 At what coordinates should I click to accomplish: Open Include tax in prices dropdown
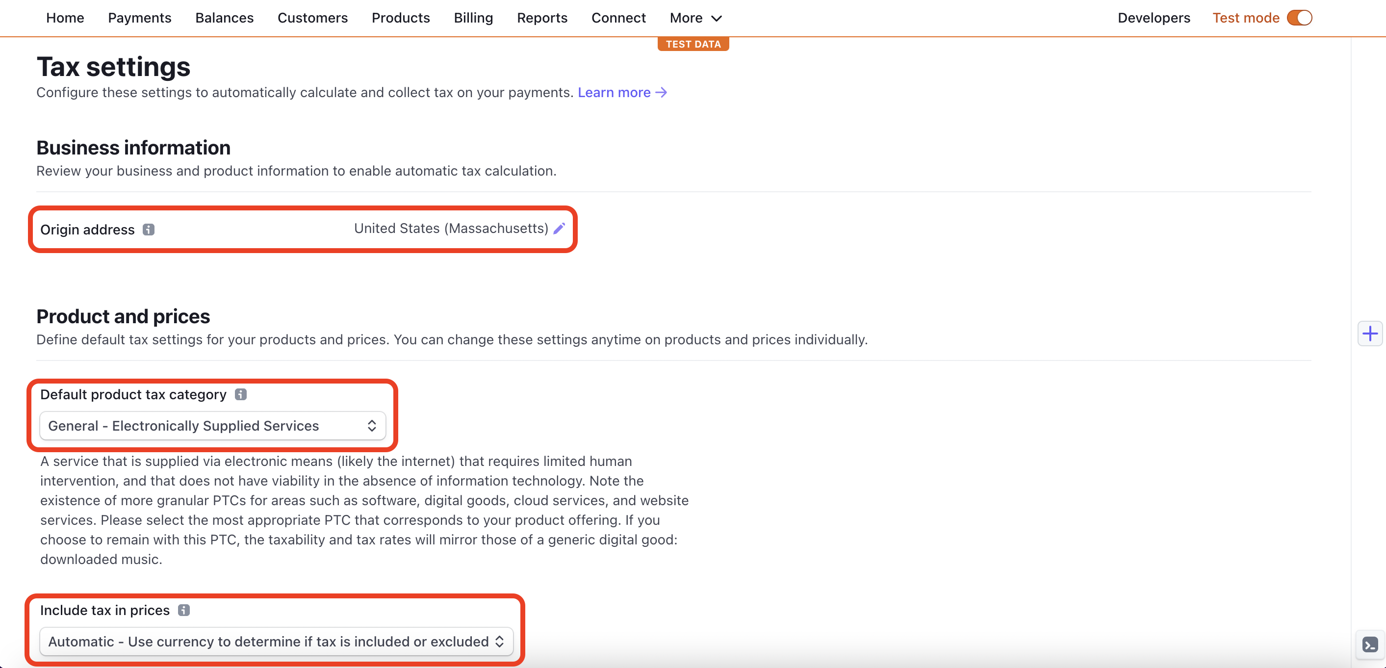point(277,641)
